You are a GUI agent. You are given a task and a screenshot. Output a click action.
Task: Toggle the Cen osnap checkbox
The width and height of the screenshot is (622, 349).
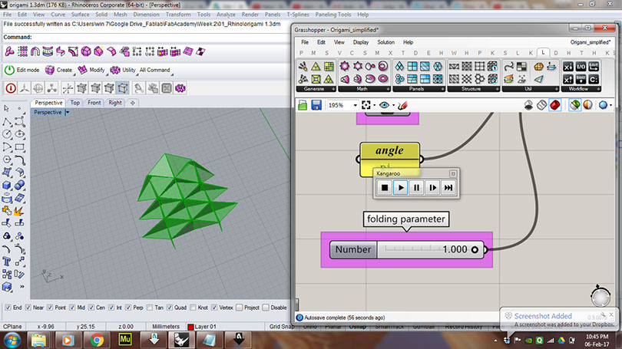click(x=91, y=308)
